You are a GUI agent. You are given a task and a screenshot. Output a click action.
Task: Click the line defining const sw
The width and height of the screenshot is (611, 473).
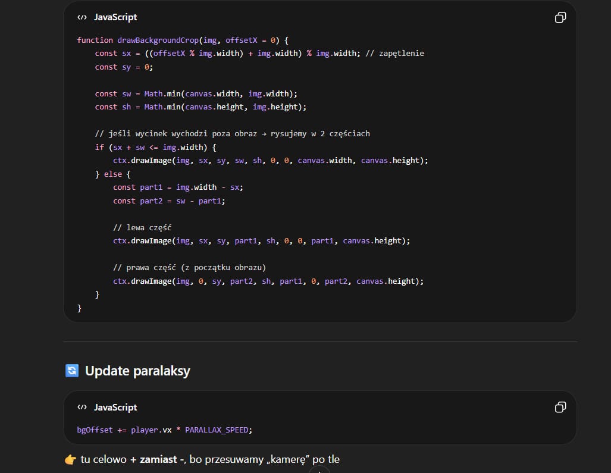[196, 94]
